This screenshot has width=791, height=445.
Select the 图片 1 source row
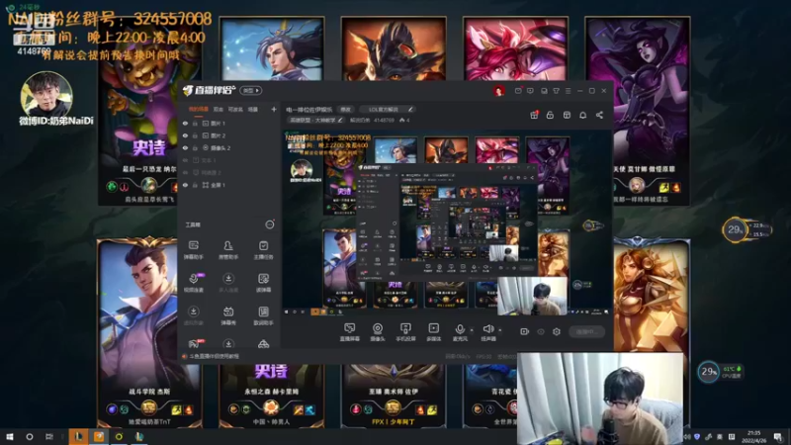click(229, 123)
